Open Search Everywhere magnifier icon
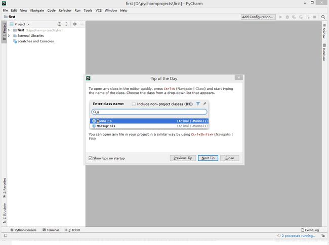 point(323,17)
